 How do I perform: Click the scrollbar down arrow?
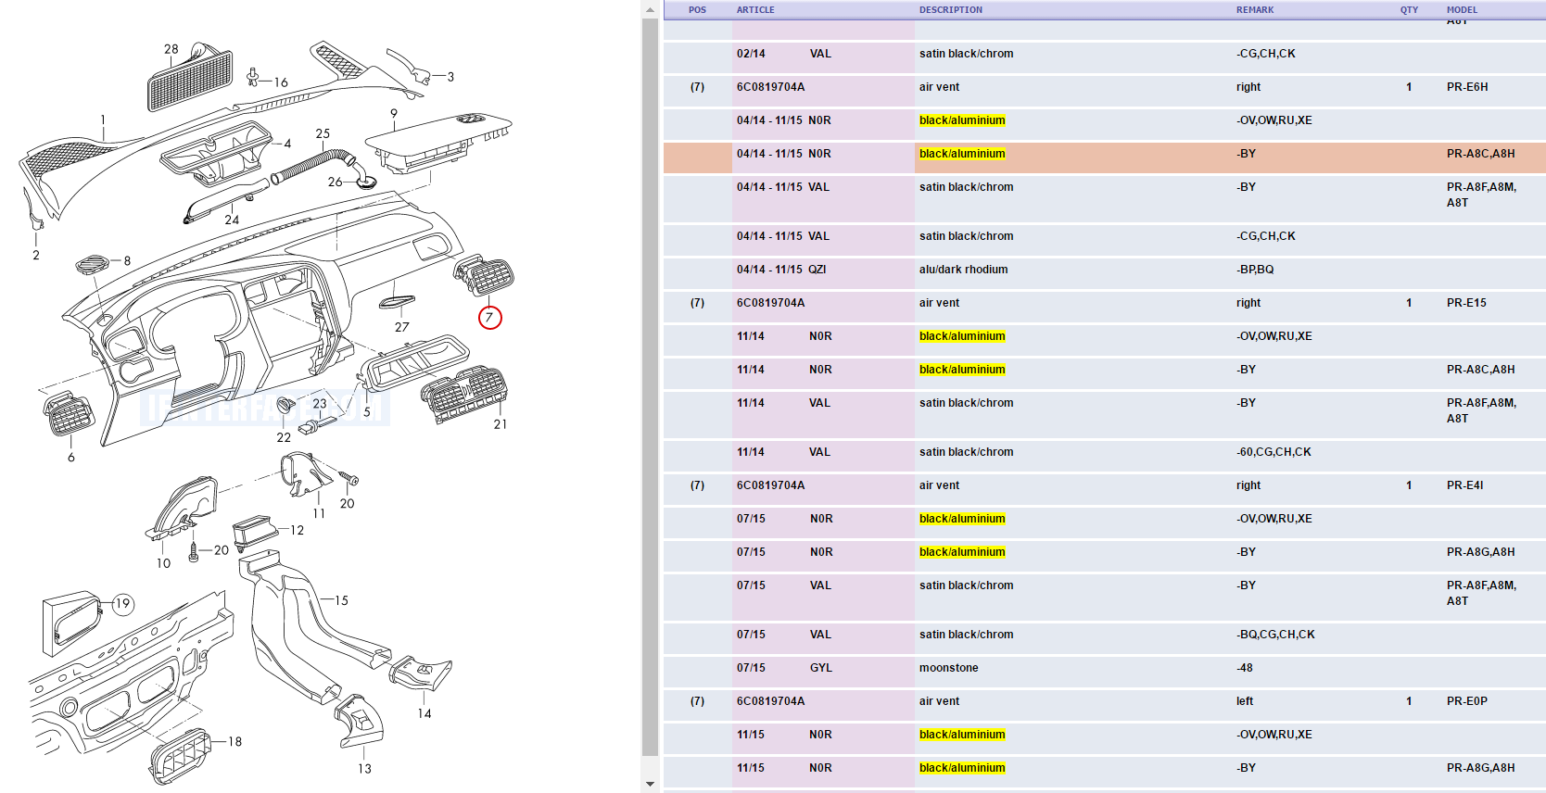click(x=650, y=784)
